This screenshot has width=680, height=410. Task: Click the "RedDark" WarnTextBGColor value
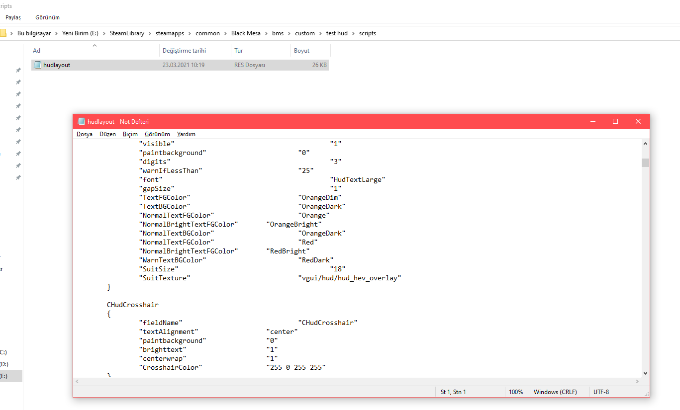(316, 260)
